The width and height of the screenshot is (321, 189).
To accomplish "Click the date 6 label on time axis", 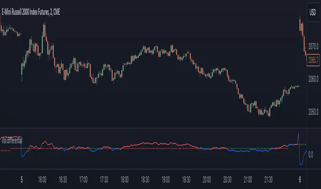I will 300,180.
